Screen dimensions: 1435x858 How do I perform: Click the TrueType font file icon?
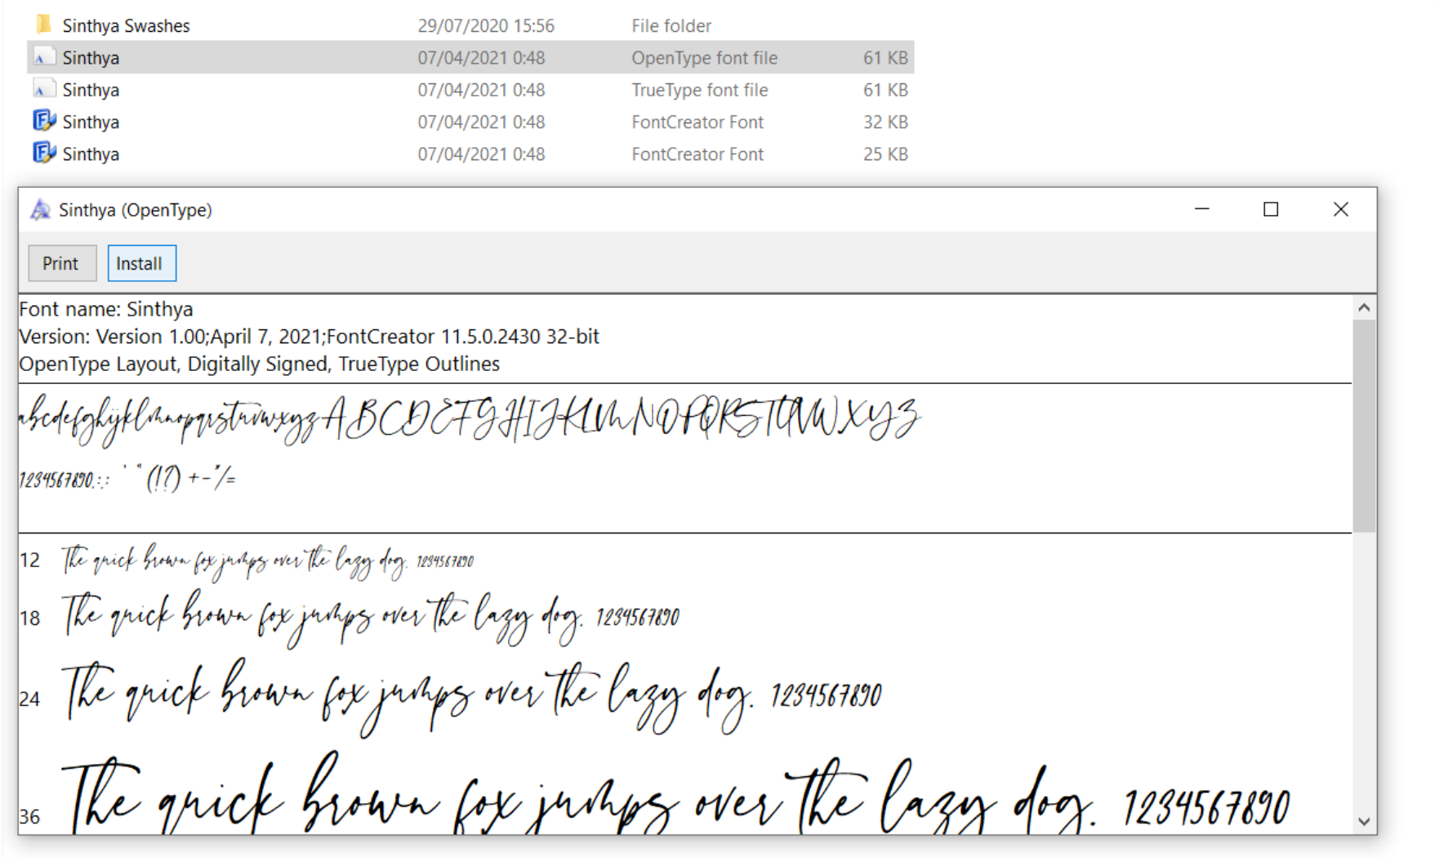[x=44, y=89]
